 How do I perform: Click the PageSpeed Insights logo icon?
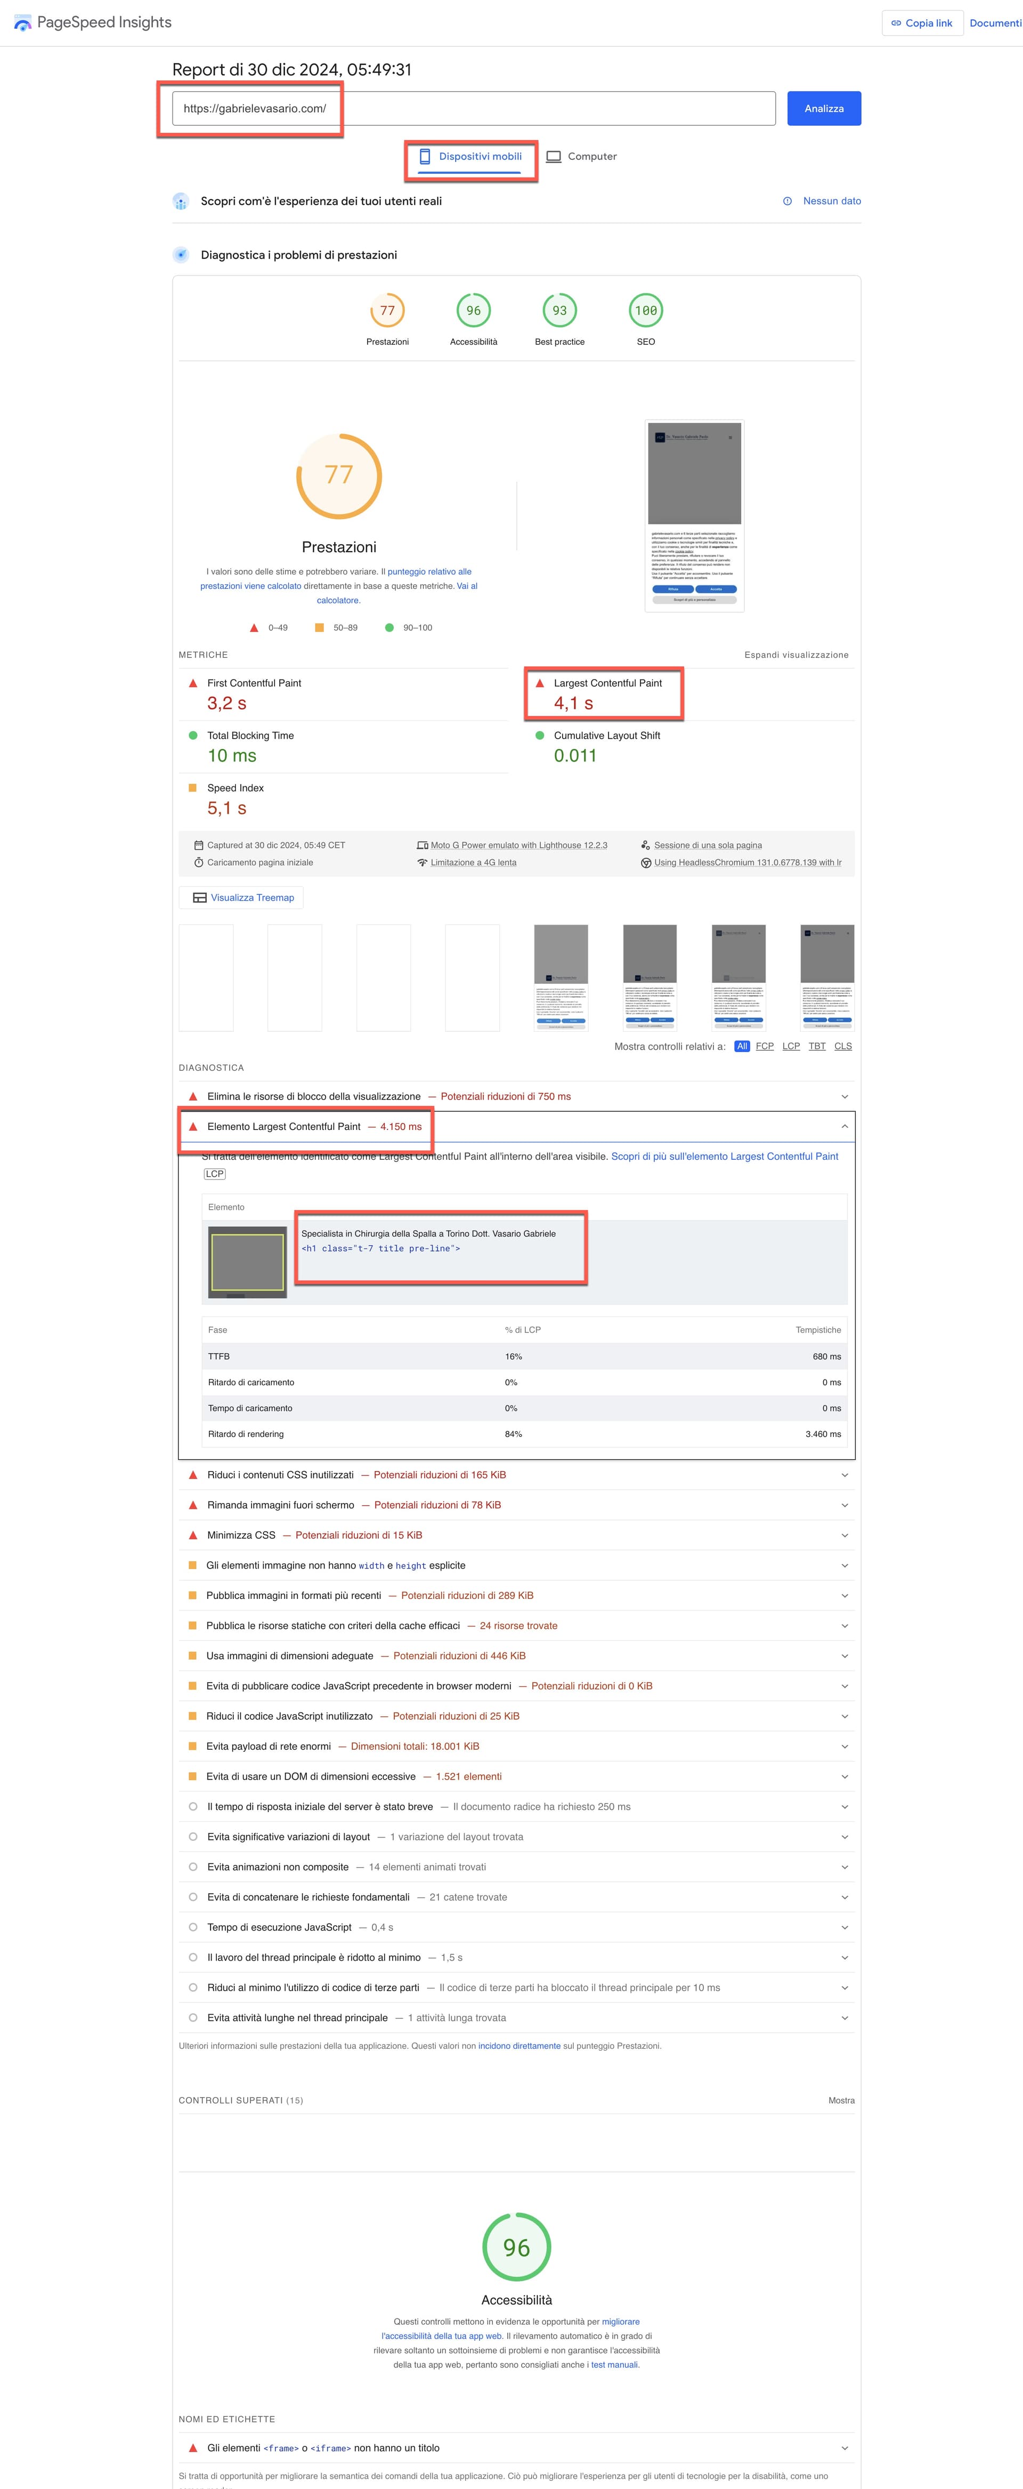[x=22, y=22]
